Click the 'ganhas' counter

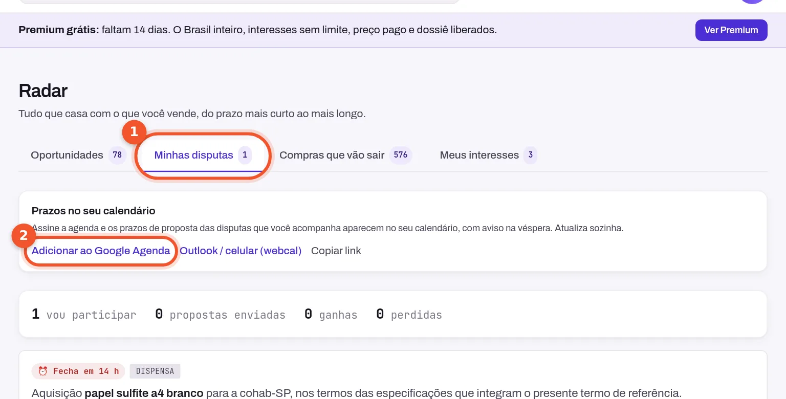331,315
